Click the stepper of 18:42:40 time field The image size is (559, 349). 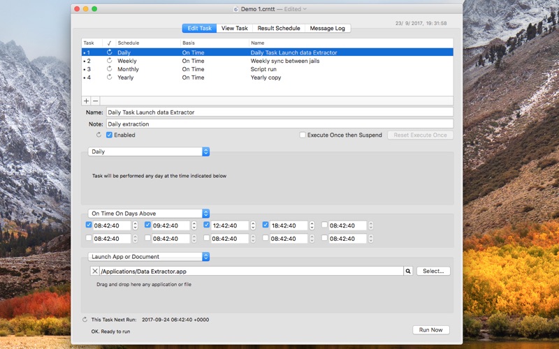[312, 225]
